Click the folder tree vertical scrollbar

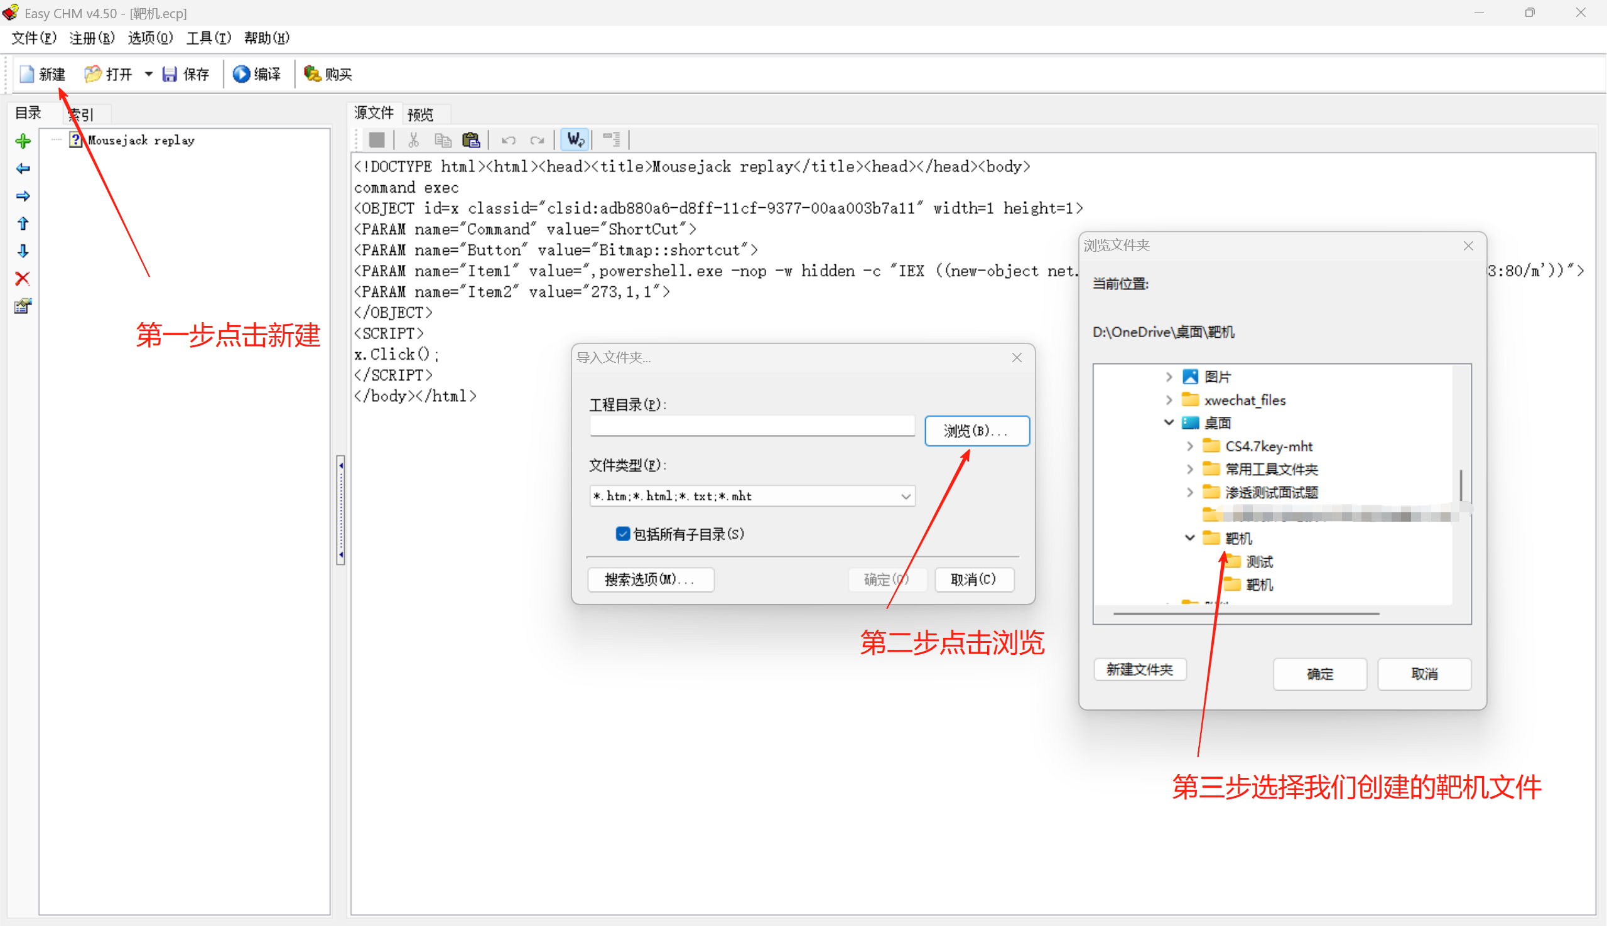1461,486
